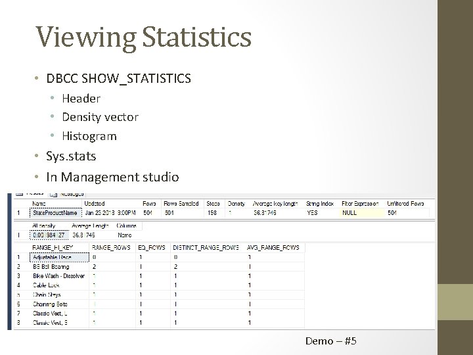Select EQ_ROWS value for Adjustable Race
This screenshot has height=355, width=473.
(141, 257)
